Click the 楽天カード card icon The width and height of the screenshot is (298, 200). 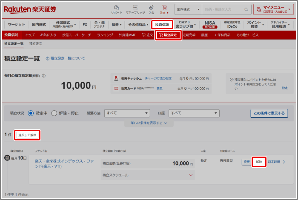point(116,89)
